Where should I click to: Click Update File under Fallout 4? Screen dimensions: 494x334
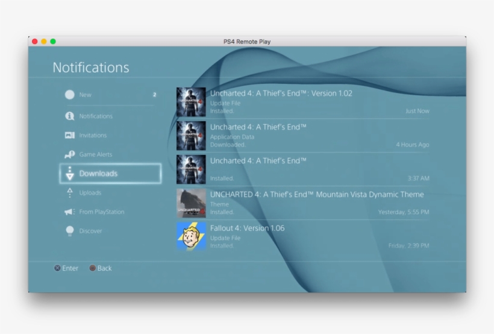225,238
